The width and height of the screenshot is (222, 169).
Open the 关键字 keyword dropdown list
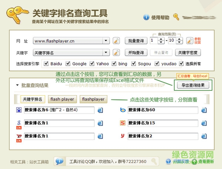coord(106,52)
